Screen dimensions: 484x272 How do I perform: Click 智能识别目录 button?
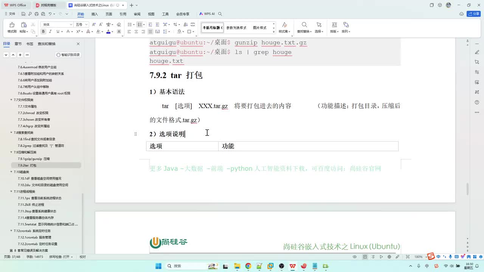tap(68, 55)
